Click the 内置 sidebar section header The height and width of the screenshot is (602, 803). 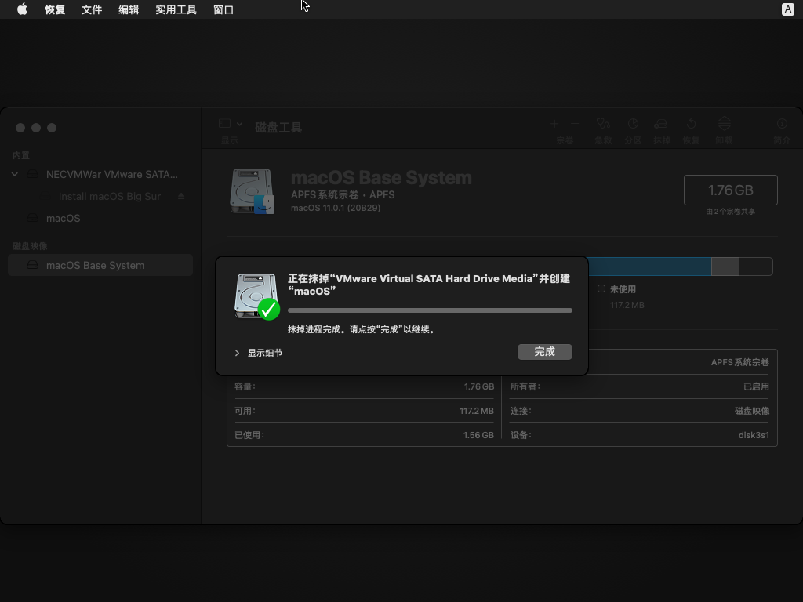(x=21, y=155)
